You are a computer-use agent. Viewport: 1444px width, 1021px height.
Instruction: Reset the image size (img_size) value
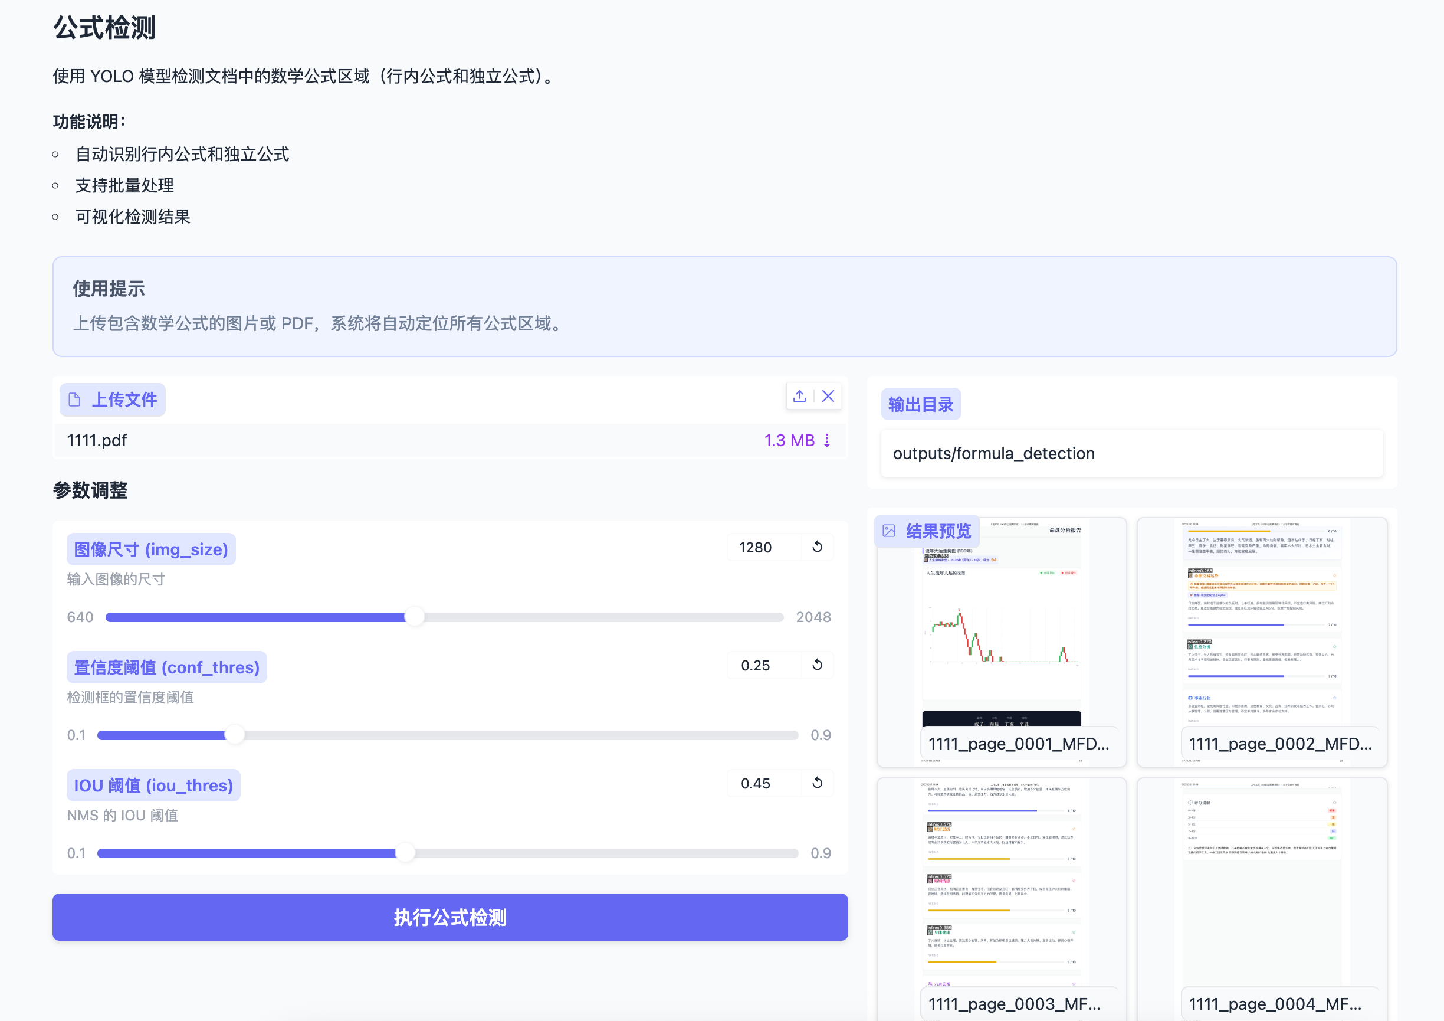[x=817, y=547]
